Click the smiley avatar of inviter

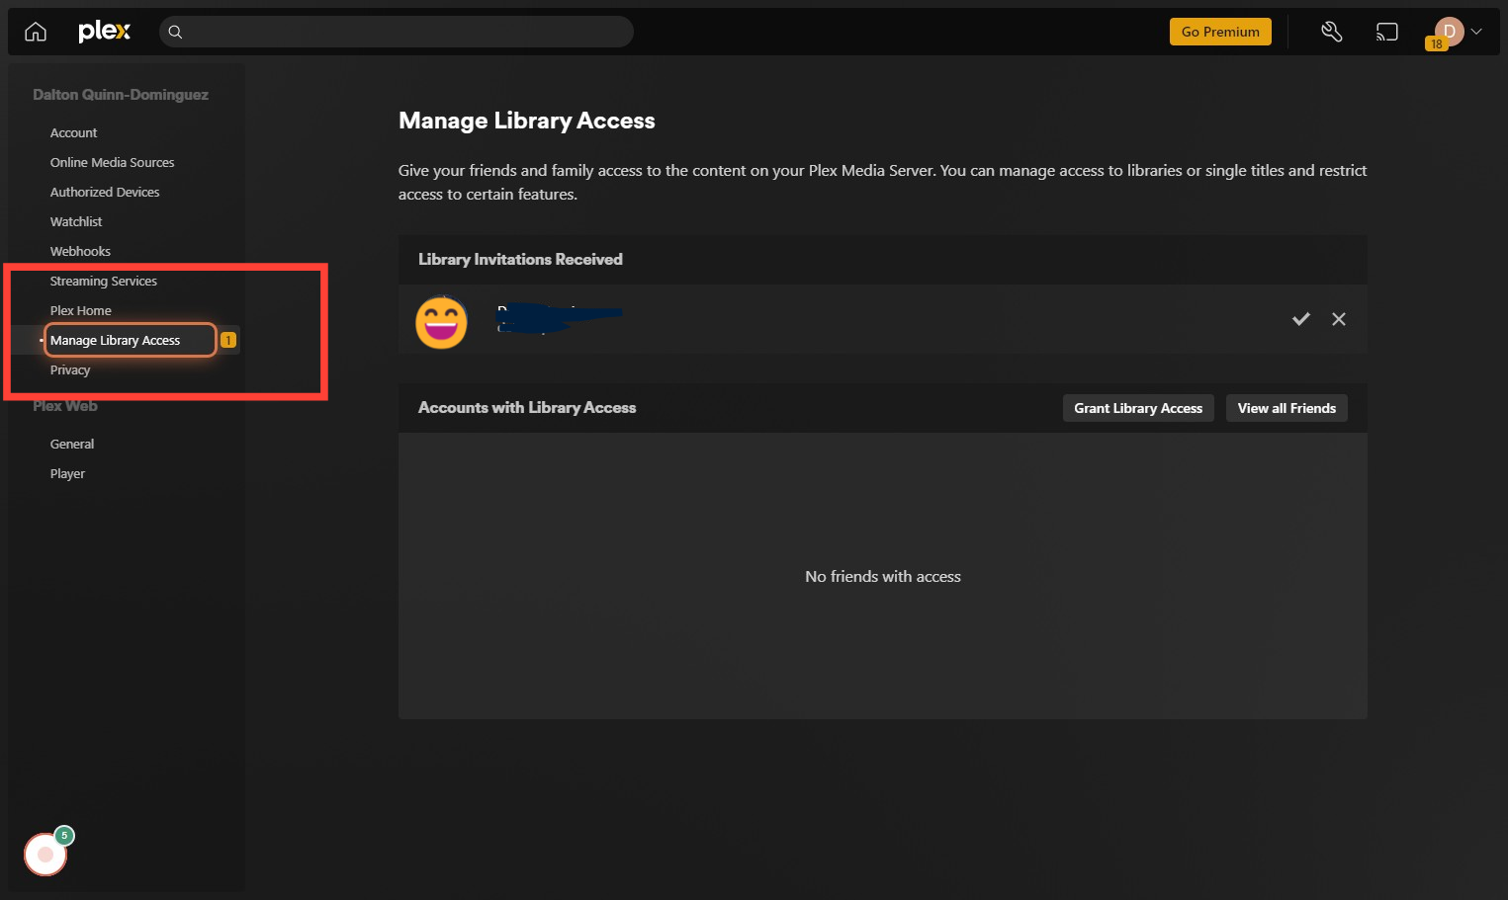[x=441, y=322]
